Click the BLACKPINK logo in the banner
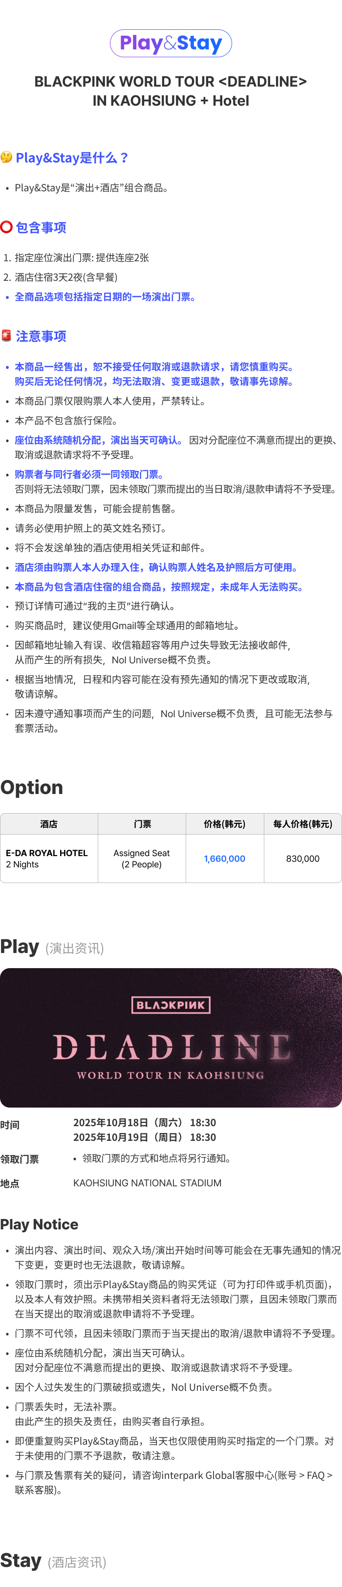 click(x=171, y=1005)
